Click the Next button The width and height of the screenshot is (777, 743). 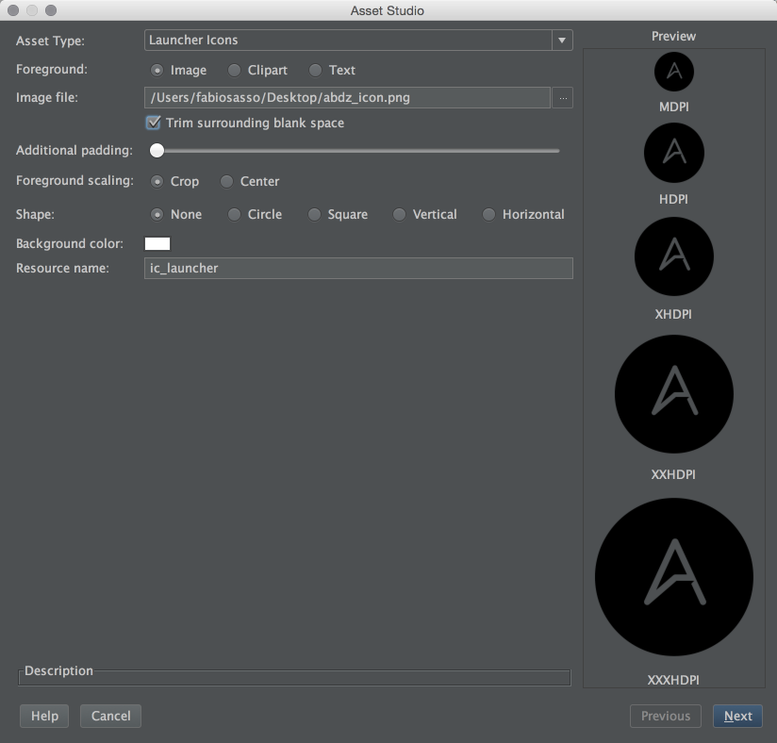(x=737, y=717)
